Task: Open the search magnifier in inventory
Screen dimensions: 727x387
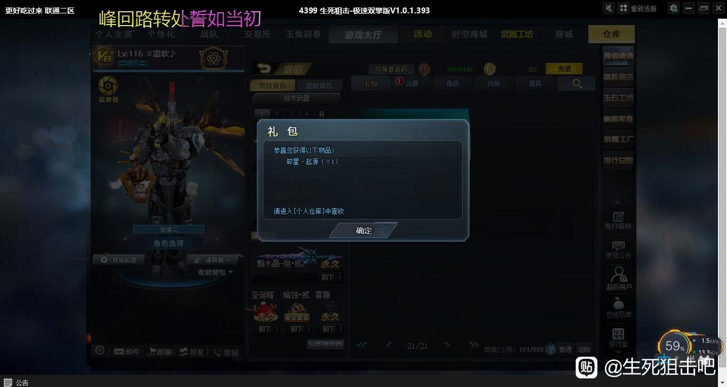Action: pyautogui.click(x=577, y=84)
